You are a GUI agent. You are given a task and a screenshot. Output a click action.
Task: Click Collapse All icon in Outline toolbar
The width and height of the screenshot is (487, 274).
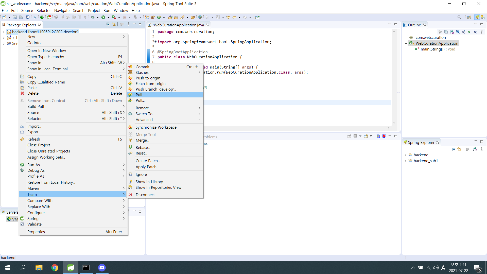[446, 32]
